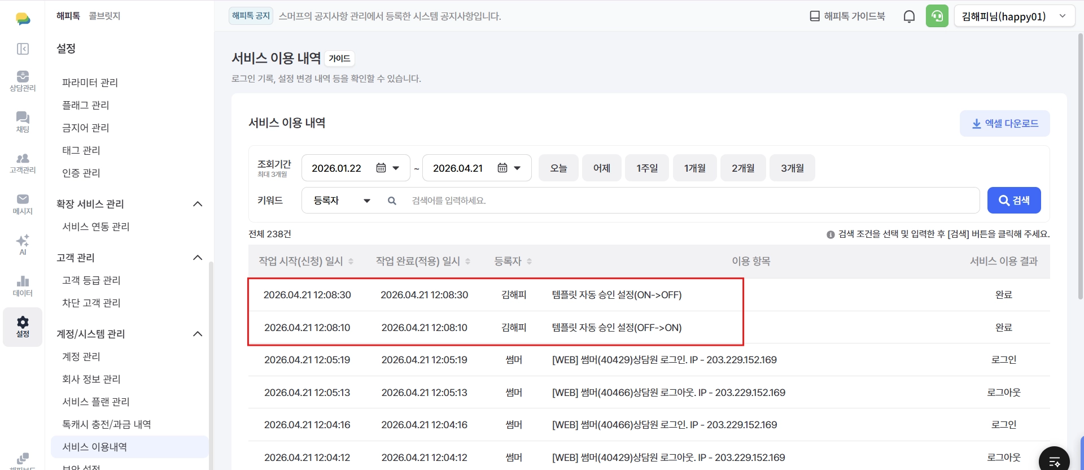
Task: Click the 가이드 button next to title
Action: [x=340, y=58]
